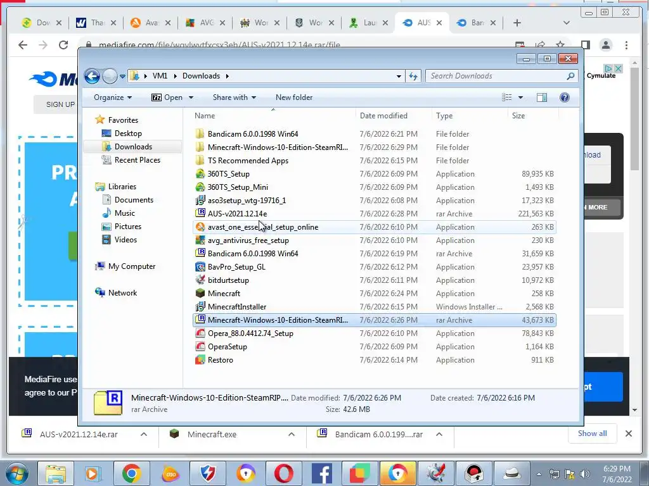
Task: Select the aso3setup_wtg-19716_1 installer
Action: pyautogui.click(x=247, y=201)
